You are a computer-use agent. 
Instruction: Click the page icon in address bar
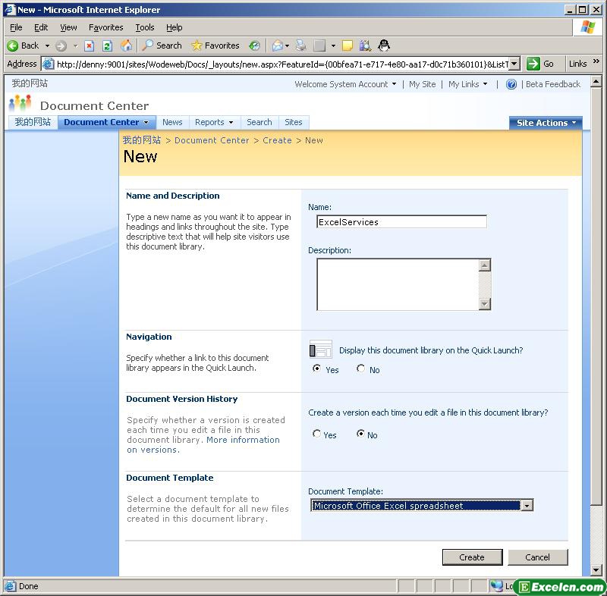pos(48,64)
